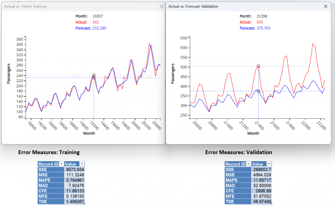The image size is (335, 208).
Task: Open the Value filter dropdown in Validation table
Action: click(269, 164)
